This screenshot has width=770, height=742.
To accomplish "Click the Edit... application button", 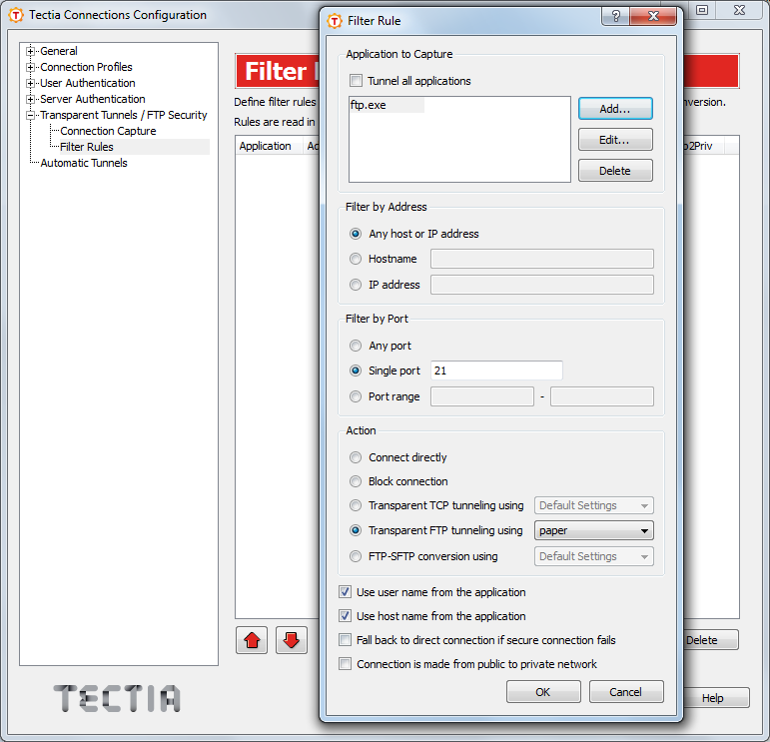I will (615, 140).
